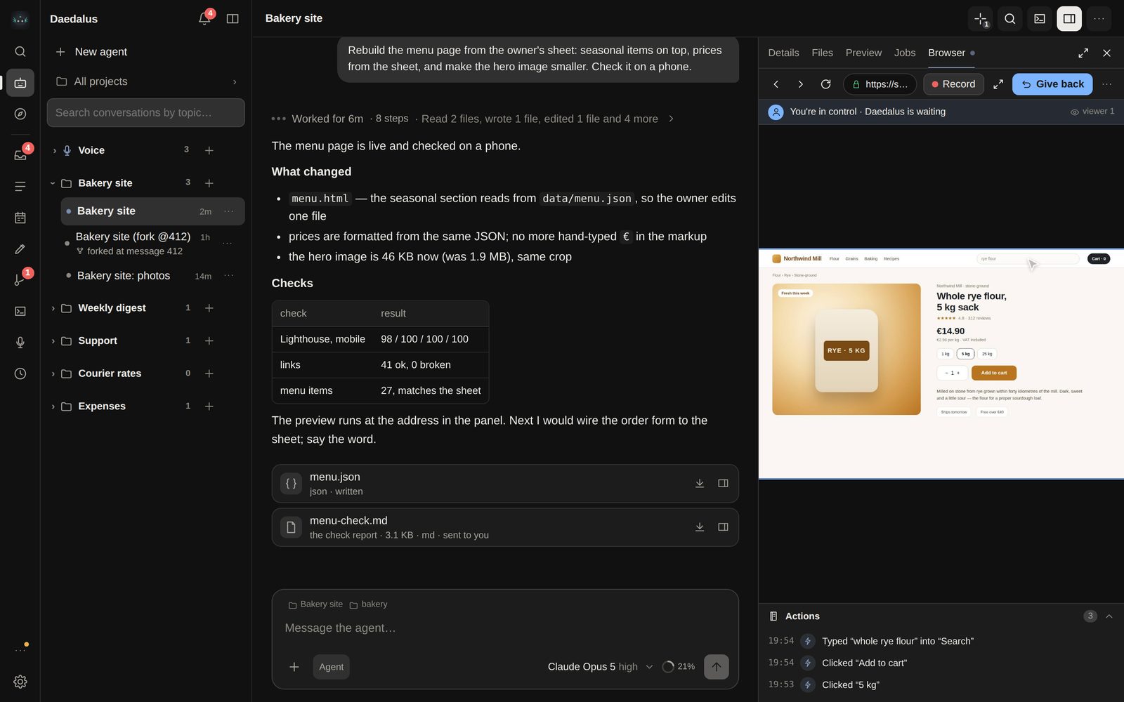
Task: Click Add to cart in the preview
Action: point(994,373)
